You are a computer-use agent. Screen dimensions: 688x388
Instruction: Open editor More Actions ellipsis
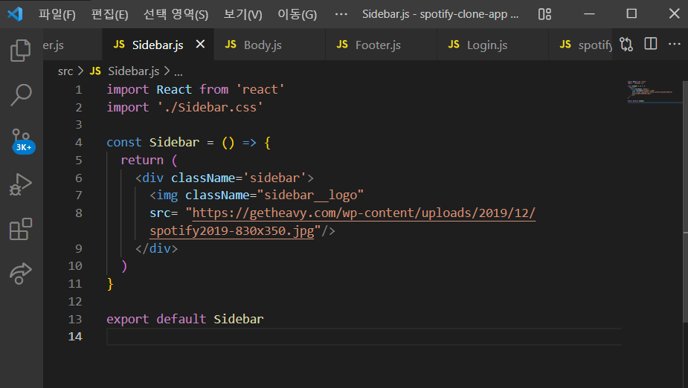click(x=675, y=44)
